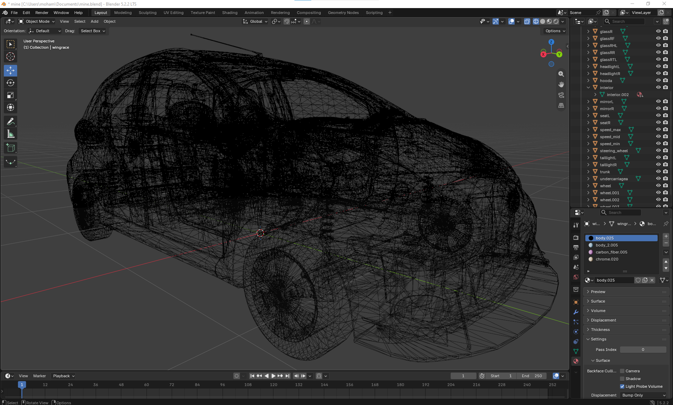Open the Object Mode dropdown
This screenshot has width=673, height=405.
tap(37, 21)
